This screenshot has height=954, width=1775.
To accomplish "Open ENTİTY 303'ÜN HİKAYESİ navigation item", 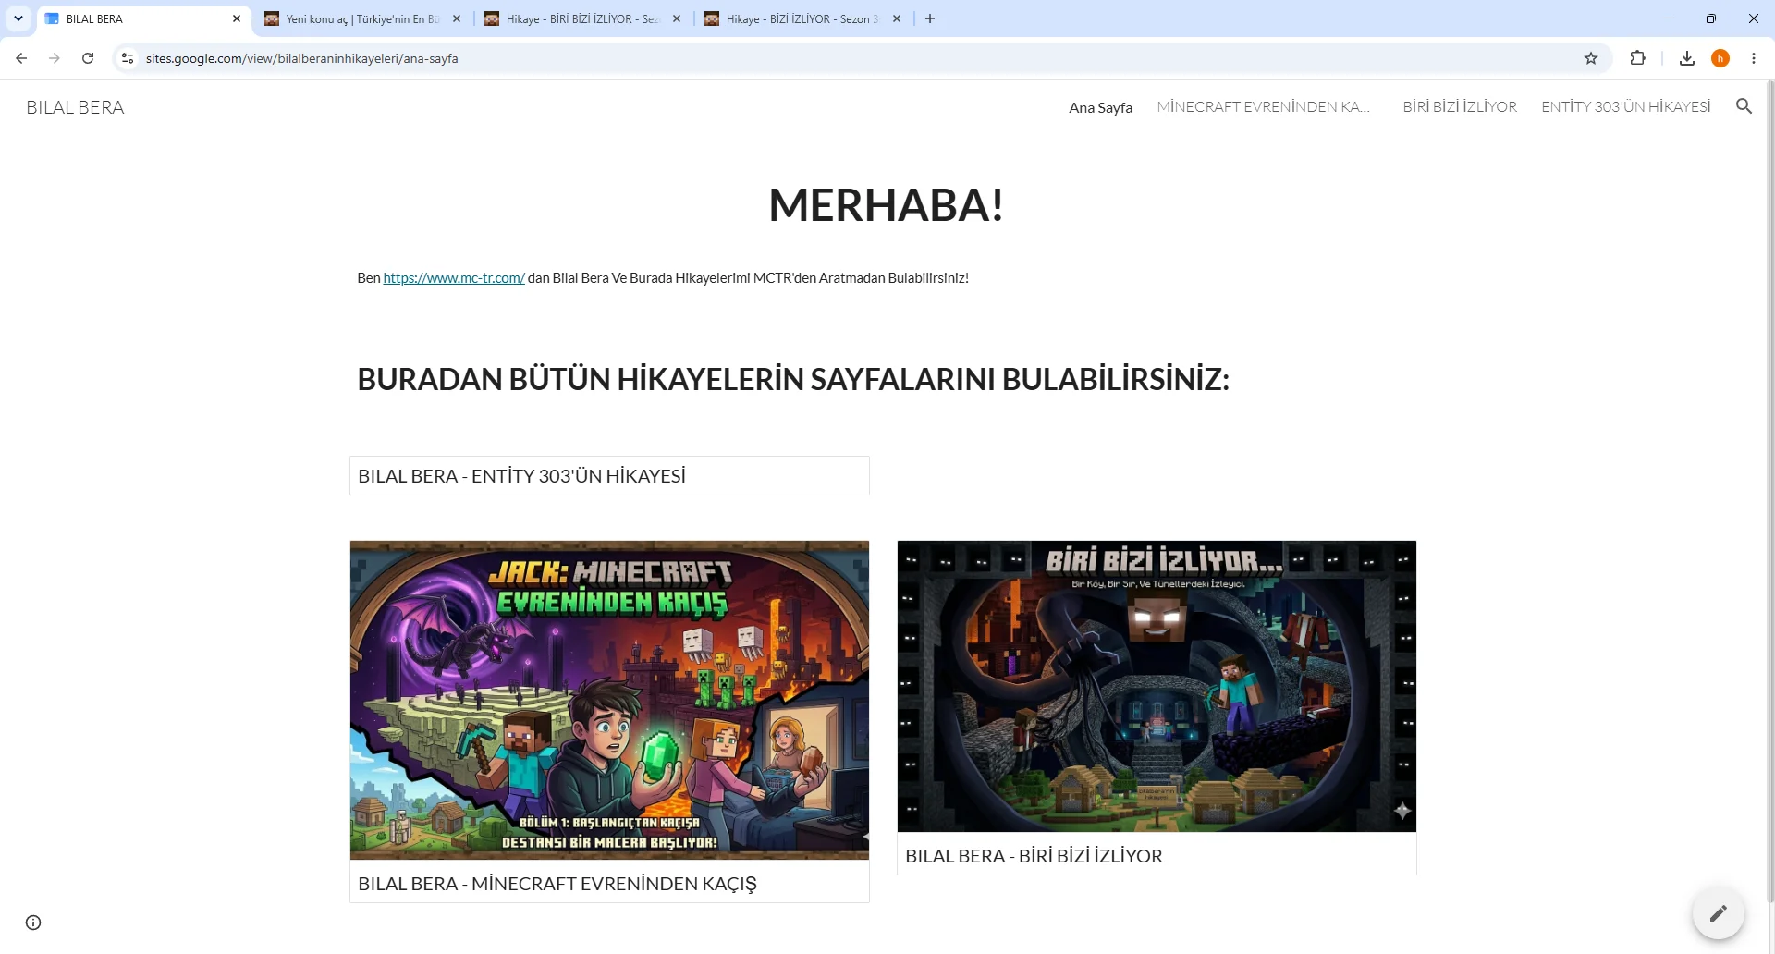I will point(1625,106).
